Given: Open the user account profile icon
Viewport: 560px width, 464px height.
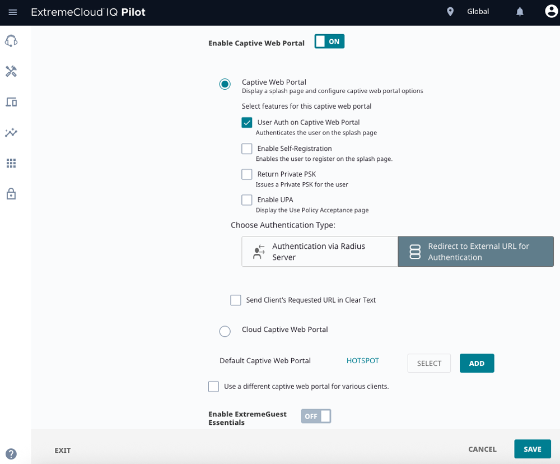Looking at the screenshot, I should (551, 12).
